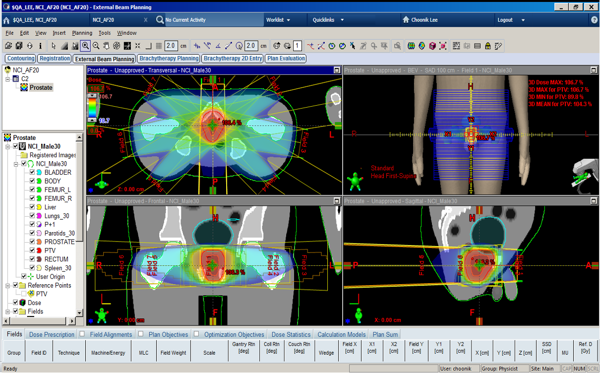Open the Worklist dropdown
The image size is (600, 373).
278,20
